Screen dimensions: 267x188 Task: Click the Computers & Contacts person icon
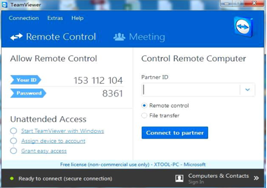[x=179, y=179]
